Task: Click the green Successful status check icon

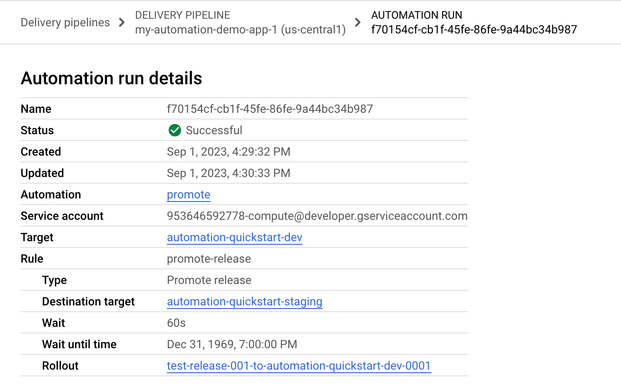Action: [174, 130]
